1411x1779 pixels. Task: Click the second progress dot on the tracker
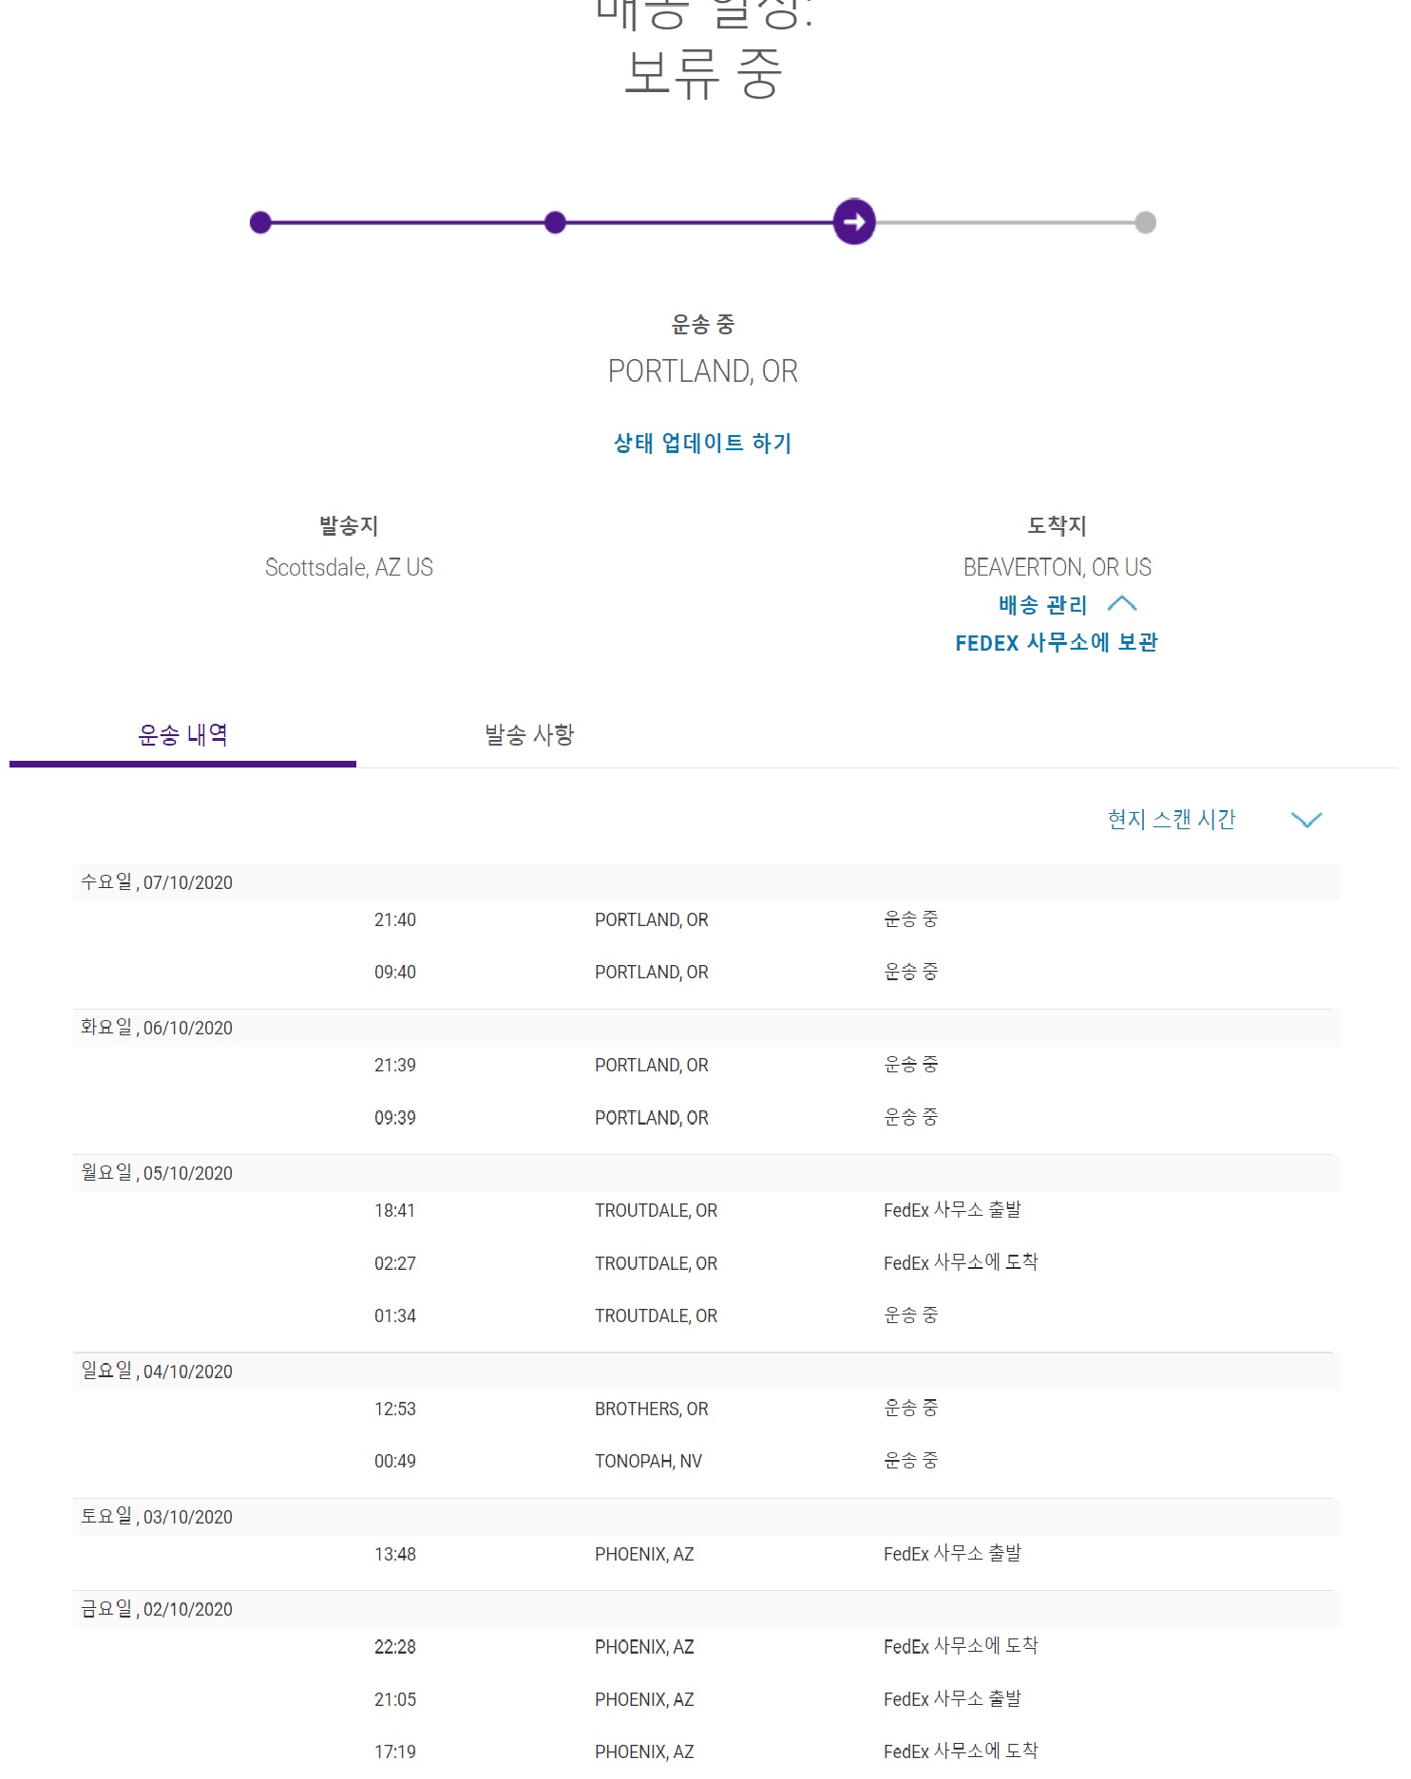click(x=556, y=222)
